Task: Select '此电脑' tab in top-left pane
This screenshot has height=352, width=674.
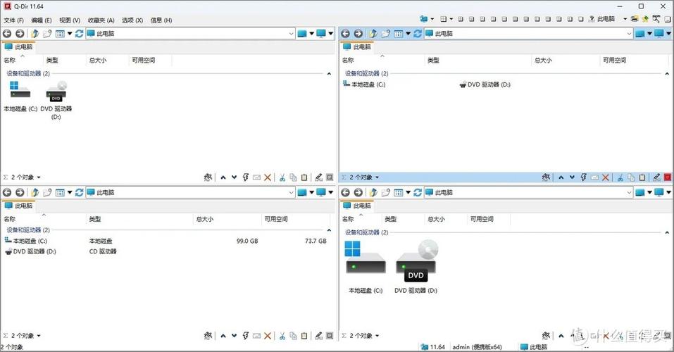Action: point(18,47)
